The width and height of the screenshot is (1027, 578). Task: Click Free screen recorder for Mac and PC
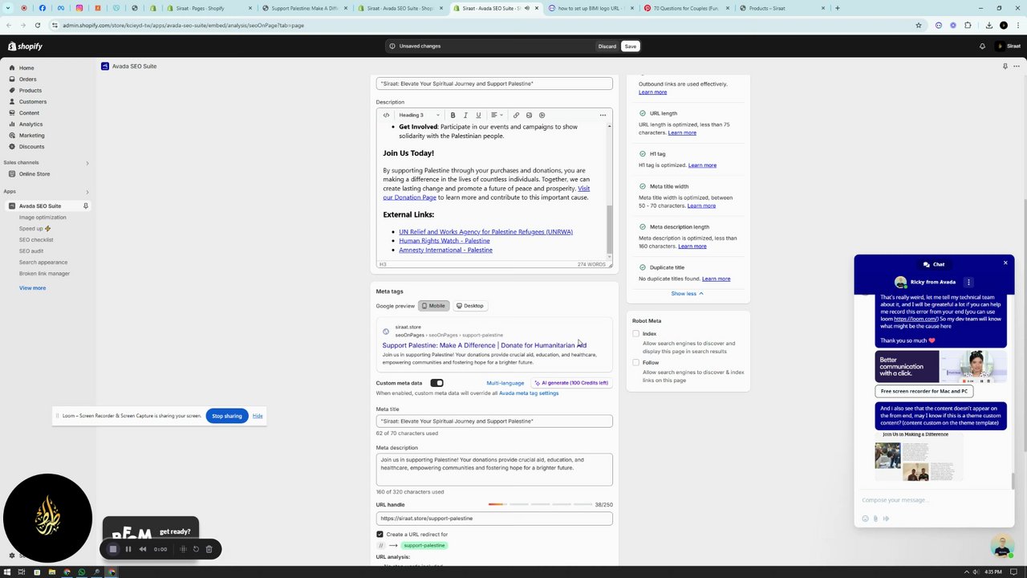[x=924, y=391]
